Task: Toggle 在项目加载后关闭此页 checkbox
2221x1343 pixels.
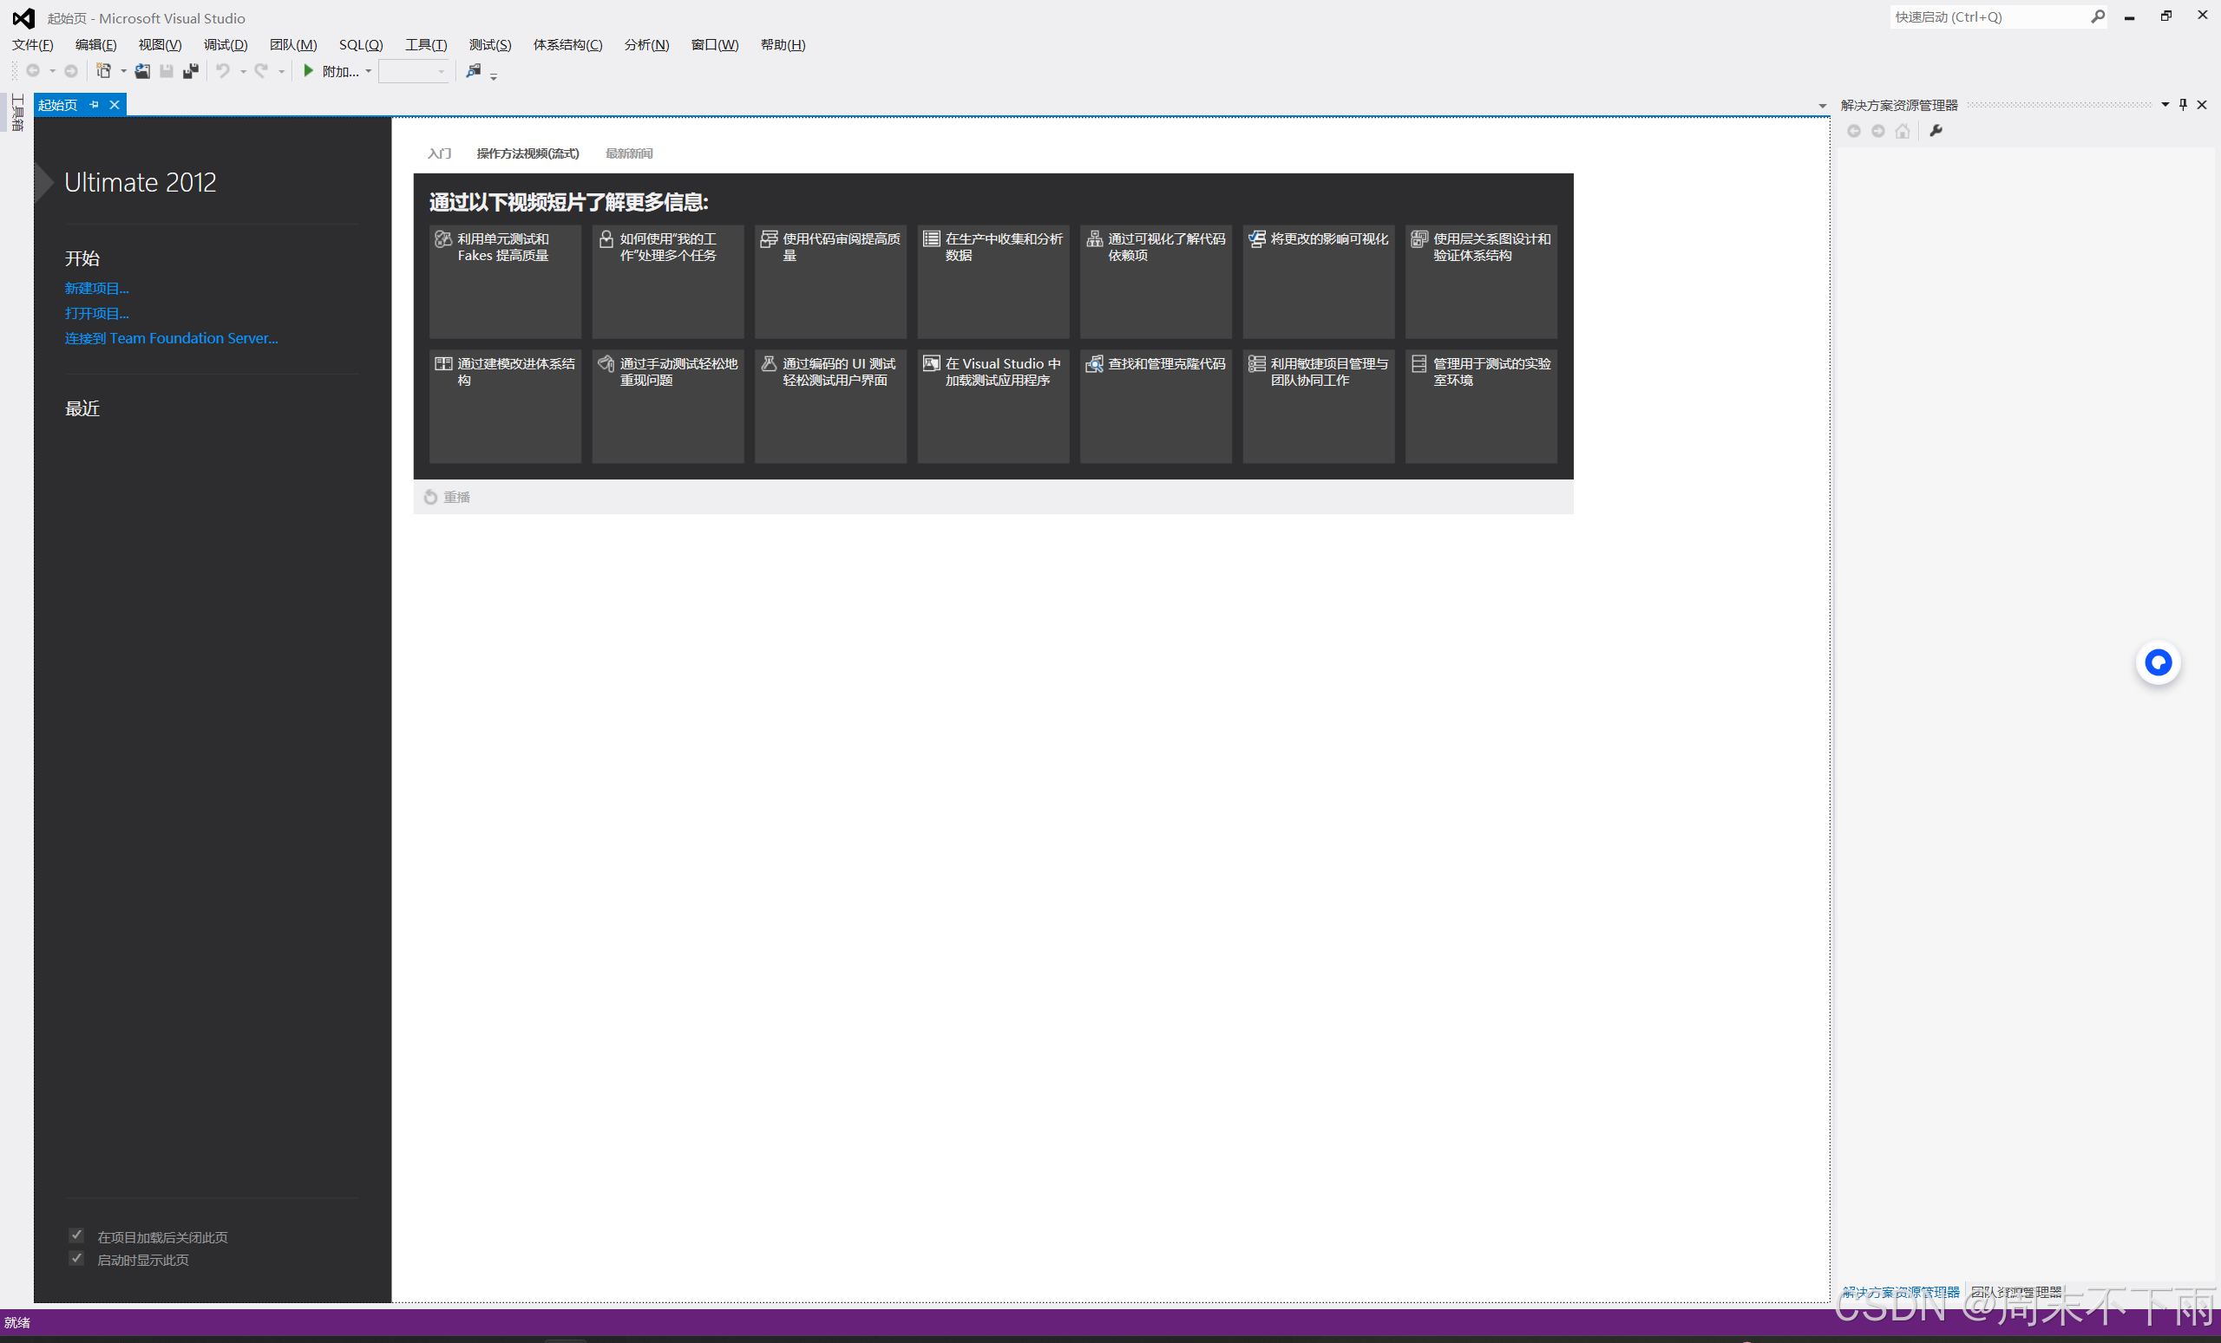Action: click(76, 1235)
